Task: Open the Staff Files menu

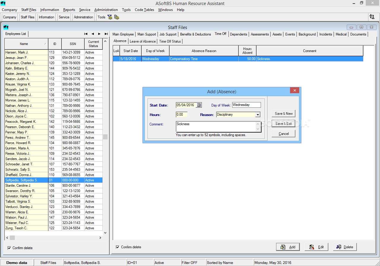Action: click(29, 10)
